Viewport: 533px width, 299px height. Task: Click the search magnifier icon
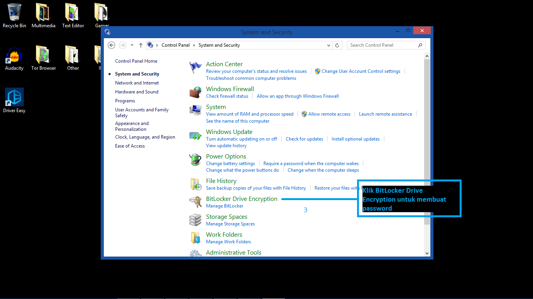tap(420, 45)
